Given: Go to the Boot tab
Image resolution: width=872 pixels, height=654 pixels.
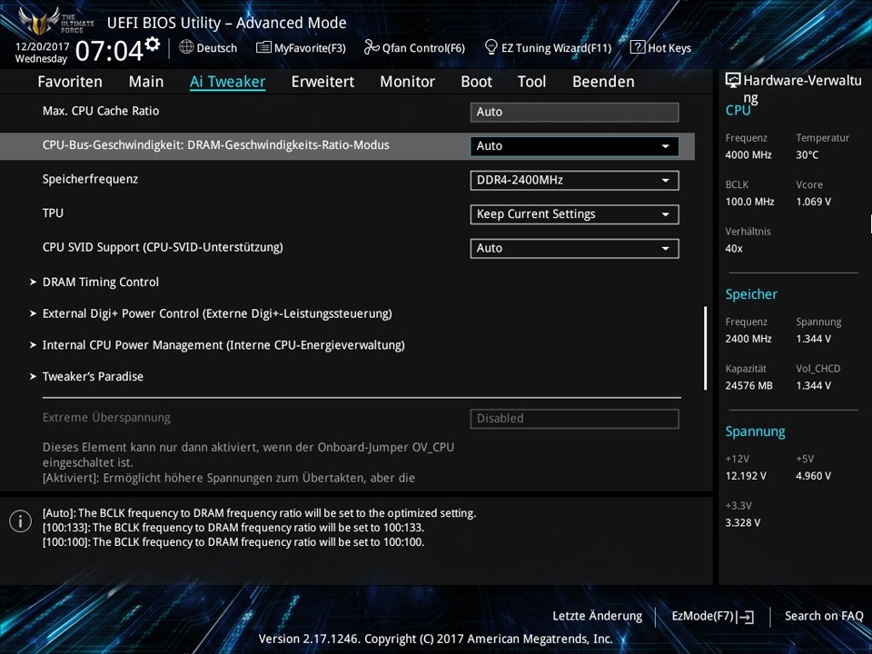Looking at the screenshot, I should click(x=477, y=82).
